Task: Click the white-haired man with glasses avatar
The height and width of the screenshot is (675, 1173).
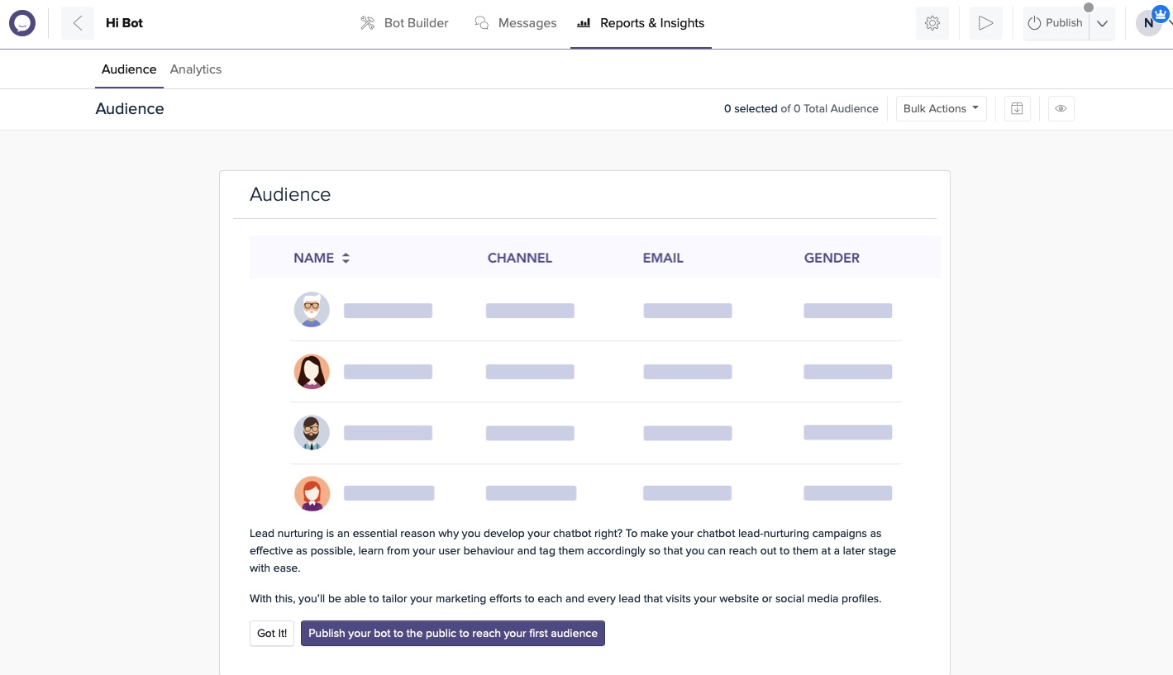Action: 312,310
